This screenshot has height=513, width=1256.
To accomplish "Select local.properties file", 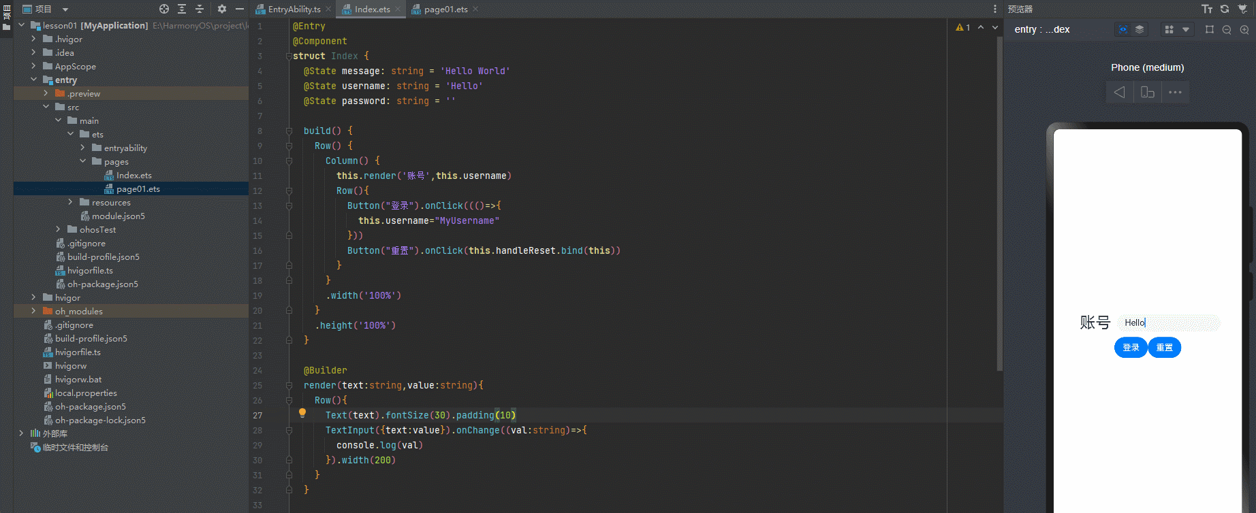I will [x=86, y=393].
